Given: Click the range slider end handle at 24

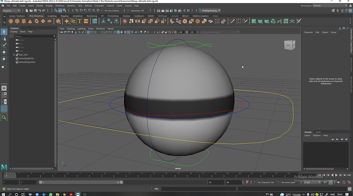Looking at the screenshot, I should pos(121,182).
